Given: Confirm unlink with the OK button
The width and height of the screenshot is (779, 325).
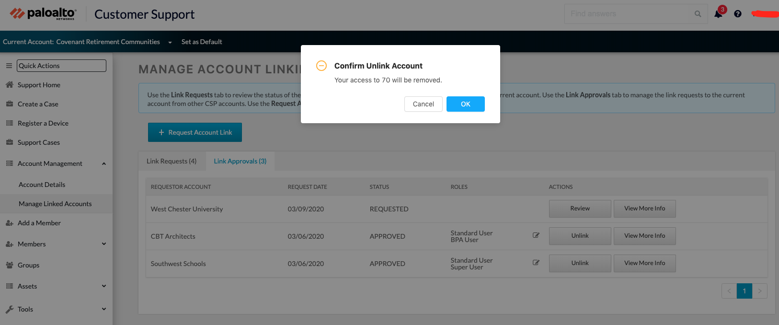Looking at the screenshot, I should 465,104.
